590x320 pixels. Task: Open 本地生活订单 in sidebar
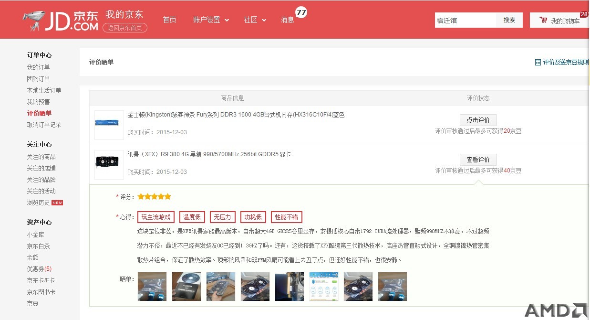[x=44, y=90]
